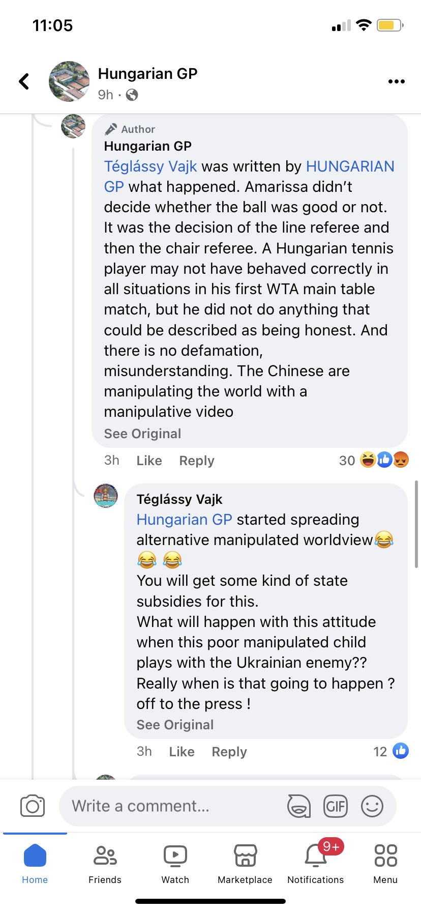Image resolution: width=421 pixels, height=912 pixels.
Task: Tap the back arrow icon
Action: point(24,81)
